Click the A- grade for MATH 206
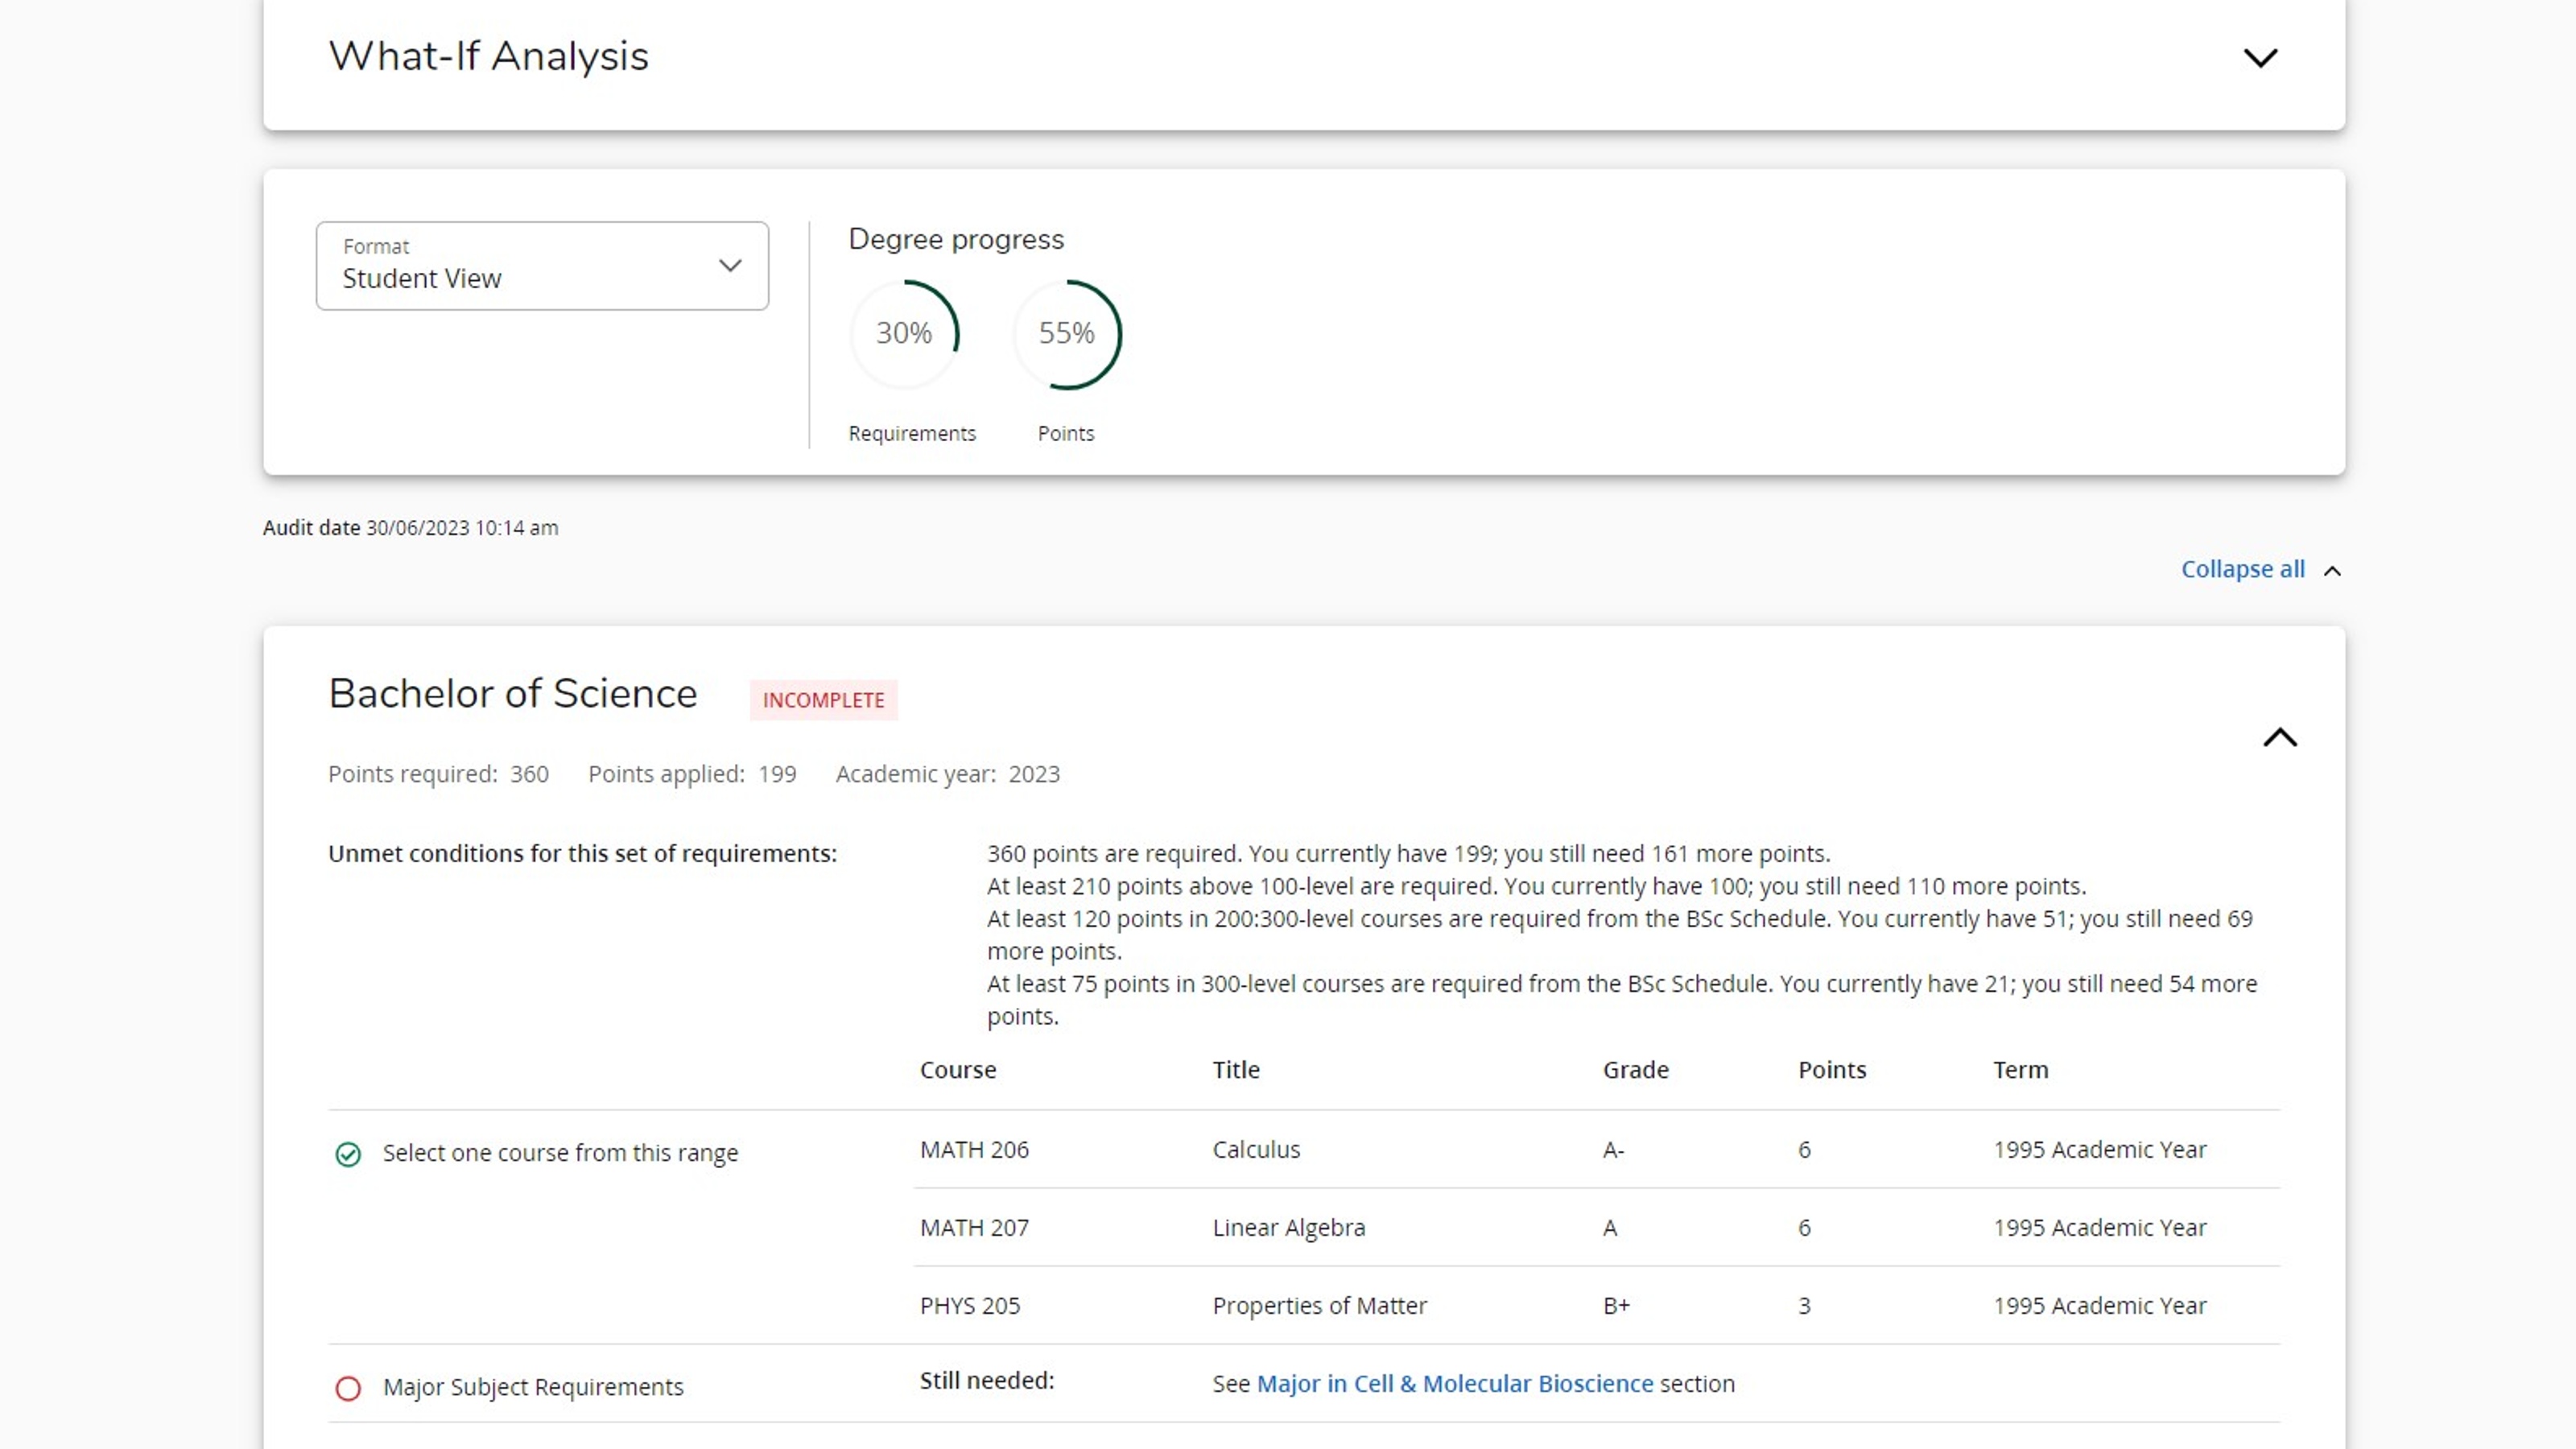Viewport: 2576px width, 1449px height. 1613,1149
